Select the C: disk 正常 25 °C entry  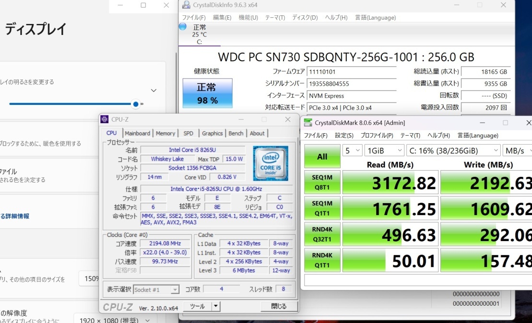[x=200, y=34]
